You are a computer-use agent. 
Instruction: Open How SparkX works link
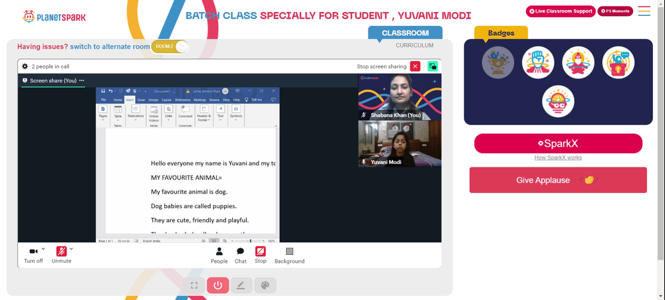click(x=558, y=157)
